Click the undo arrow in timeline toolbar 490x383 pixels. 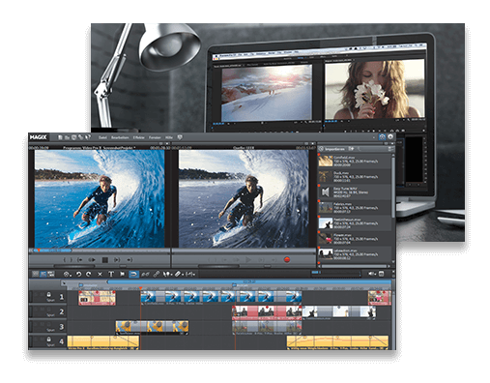pyautogui.click(x=78, y=274)
